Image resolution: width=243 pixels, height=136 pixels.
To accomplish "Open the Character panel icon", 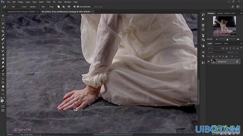I will click(203, 52).
